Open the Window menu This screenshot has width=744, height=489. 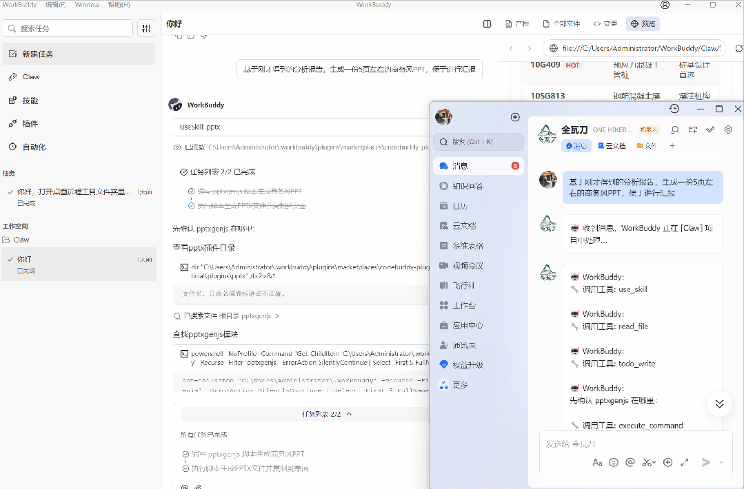pos(87,5)
